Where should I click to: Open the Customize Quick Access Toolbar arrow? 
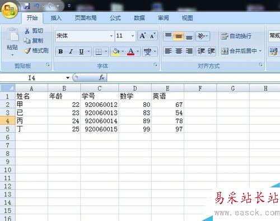pyautogui.click(x=69, y=6)
